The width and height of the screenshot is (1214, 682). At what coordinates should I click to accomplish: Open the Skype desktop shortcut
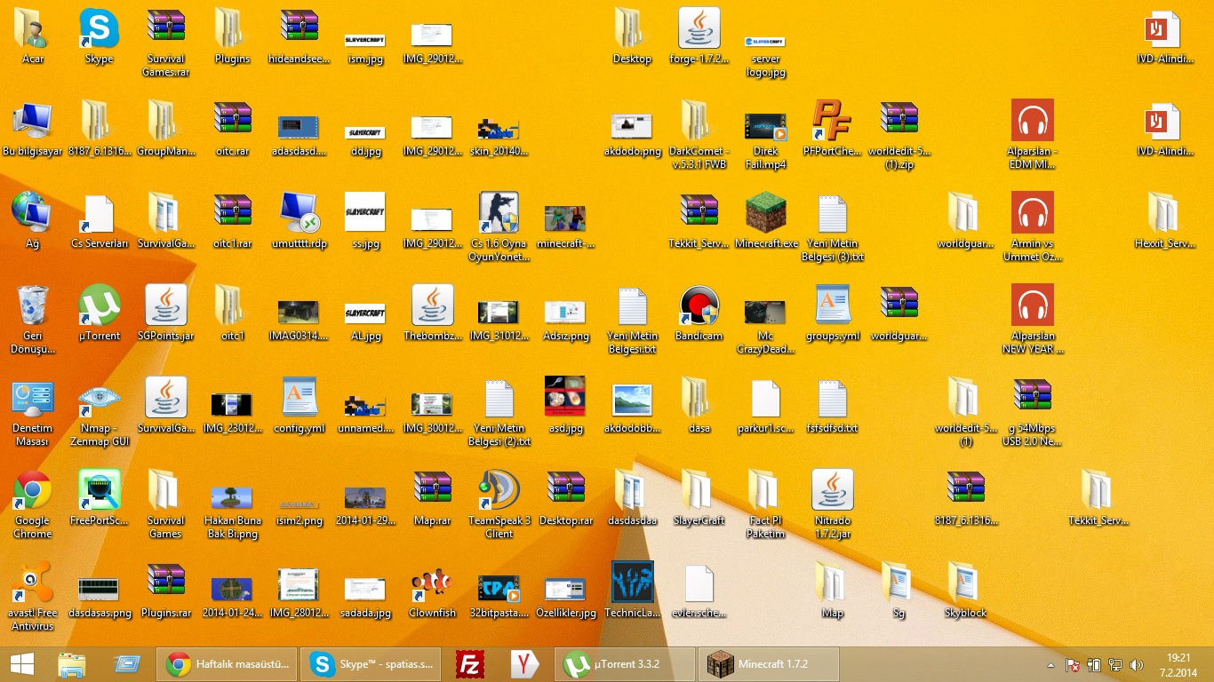(x=99, y=37)
